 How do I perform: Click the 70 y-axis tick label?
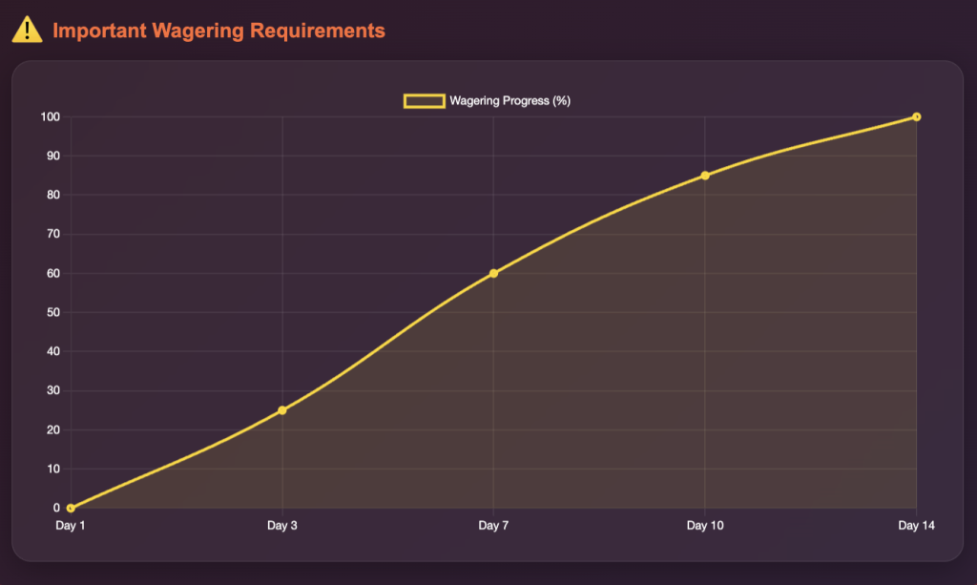pyautogui.click(x=53, y=235)
